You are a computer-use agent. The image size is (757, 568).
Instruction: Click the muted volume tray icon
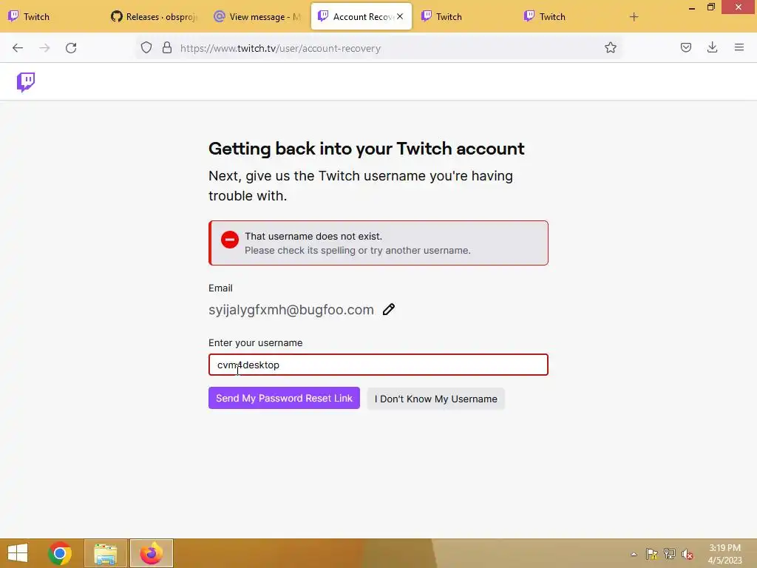[x=688, y=554]
